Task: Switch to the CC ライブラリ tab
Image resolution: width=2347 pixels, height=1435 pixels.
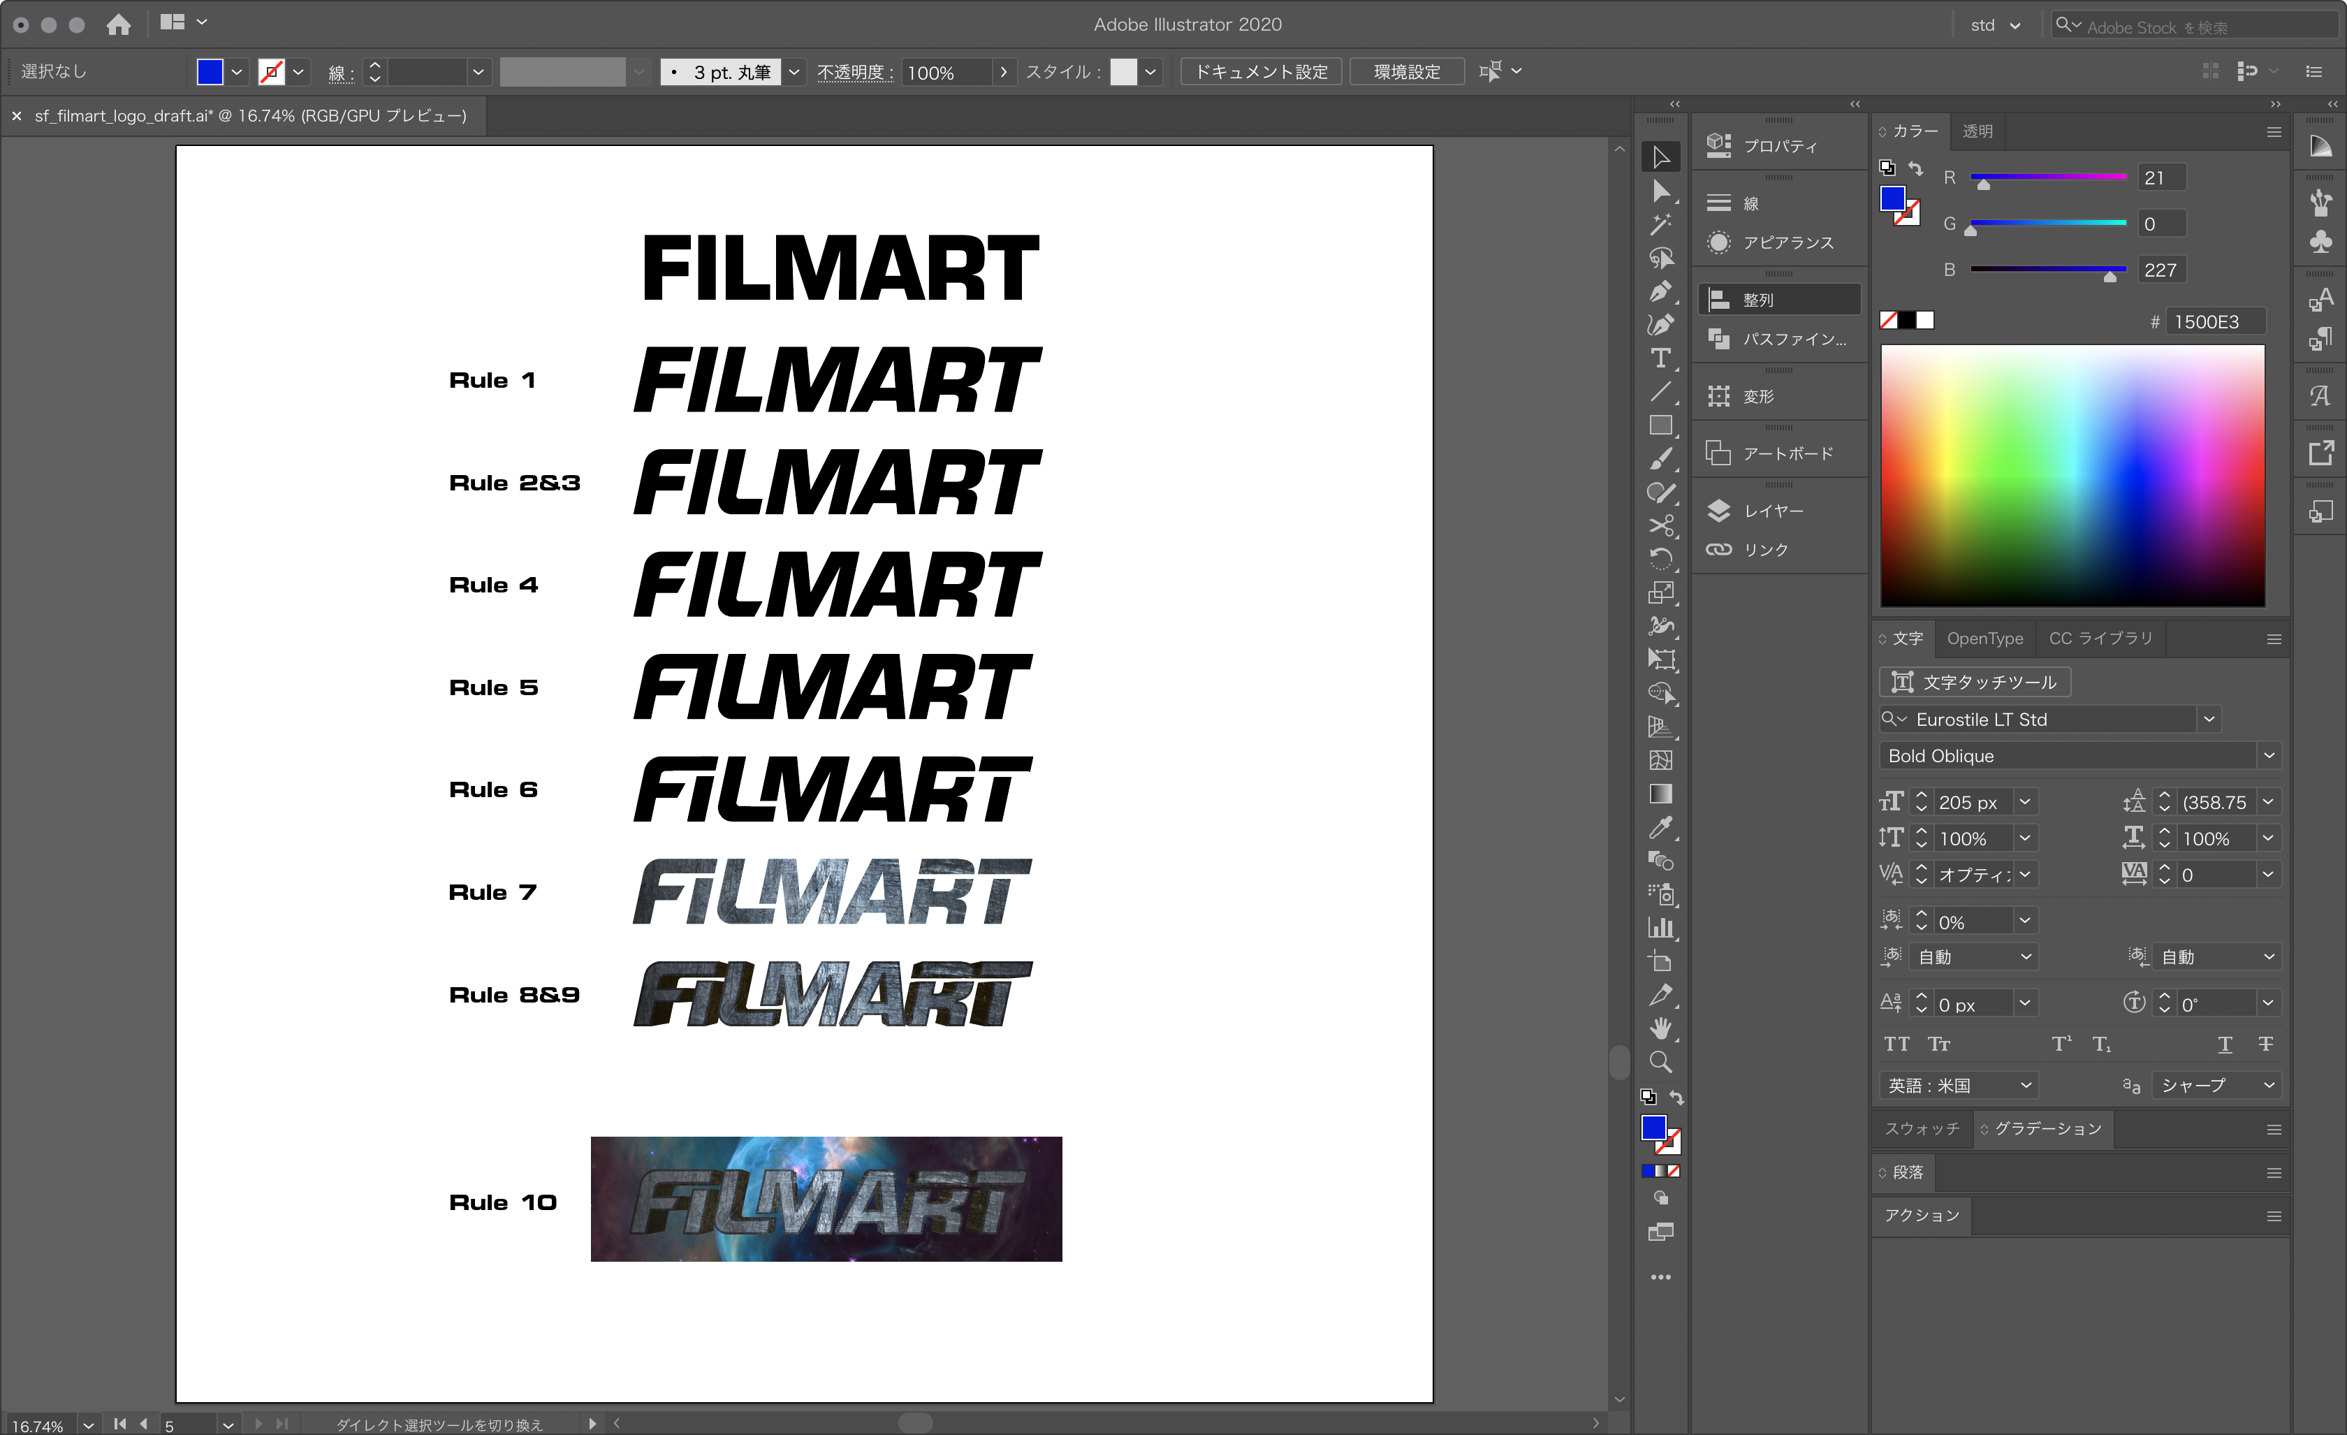Action: click(2100, 639)
